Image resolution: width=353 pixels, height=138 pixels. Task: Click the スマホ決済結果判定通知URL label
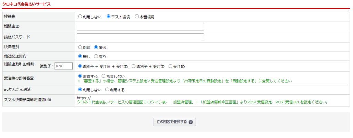pos(28,100)
